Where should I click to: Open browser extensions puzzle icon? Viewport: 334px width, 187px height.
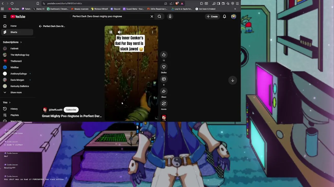[x=202, y=3]
